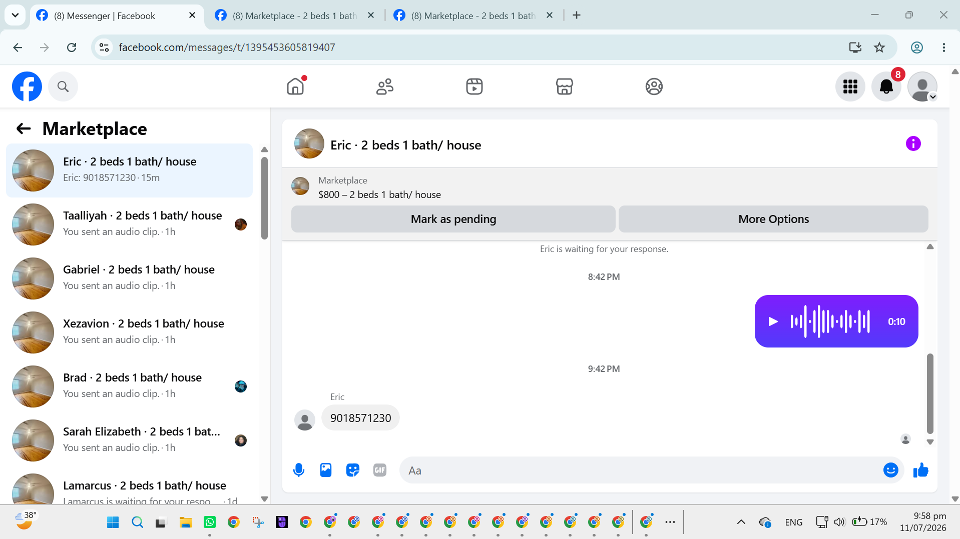The image size is (960, 539).
Task: Click the back arrow beside Marketplace heading
Action: coord(24,128)
